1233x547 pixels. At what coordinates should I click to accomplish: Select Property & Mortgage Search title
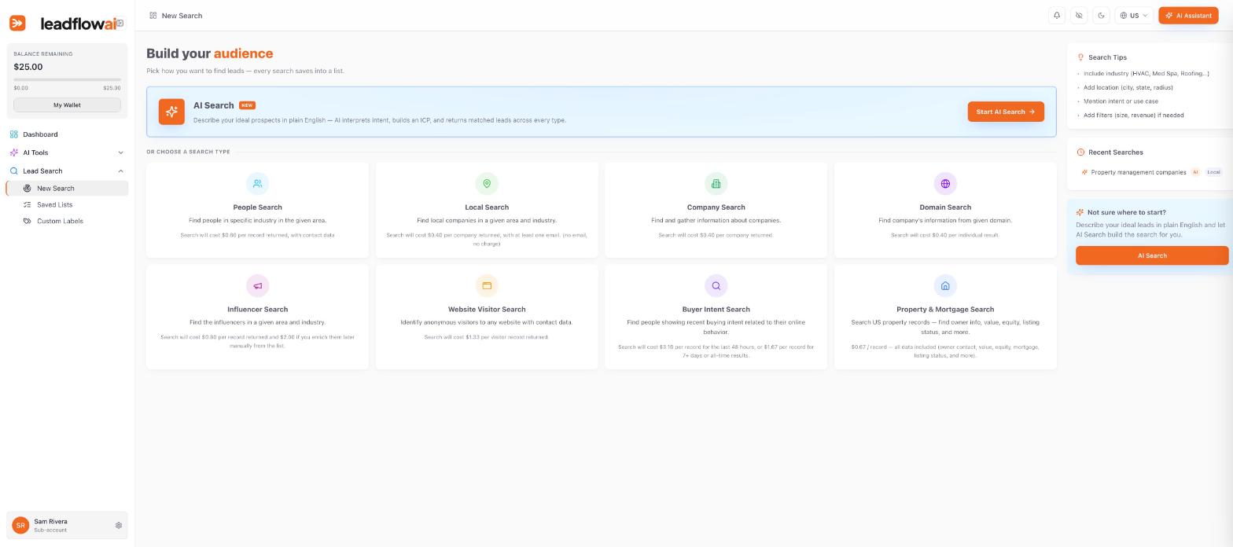point(945,310)
